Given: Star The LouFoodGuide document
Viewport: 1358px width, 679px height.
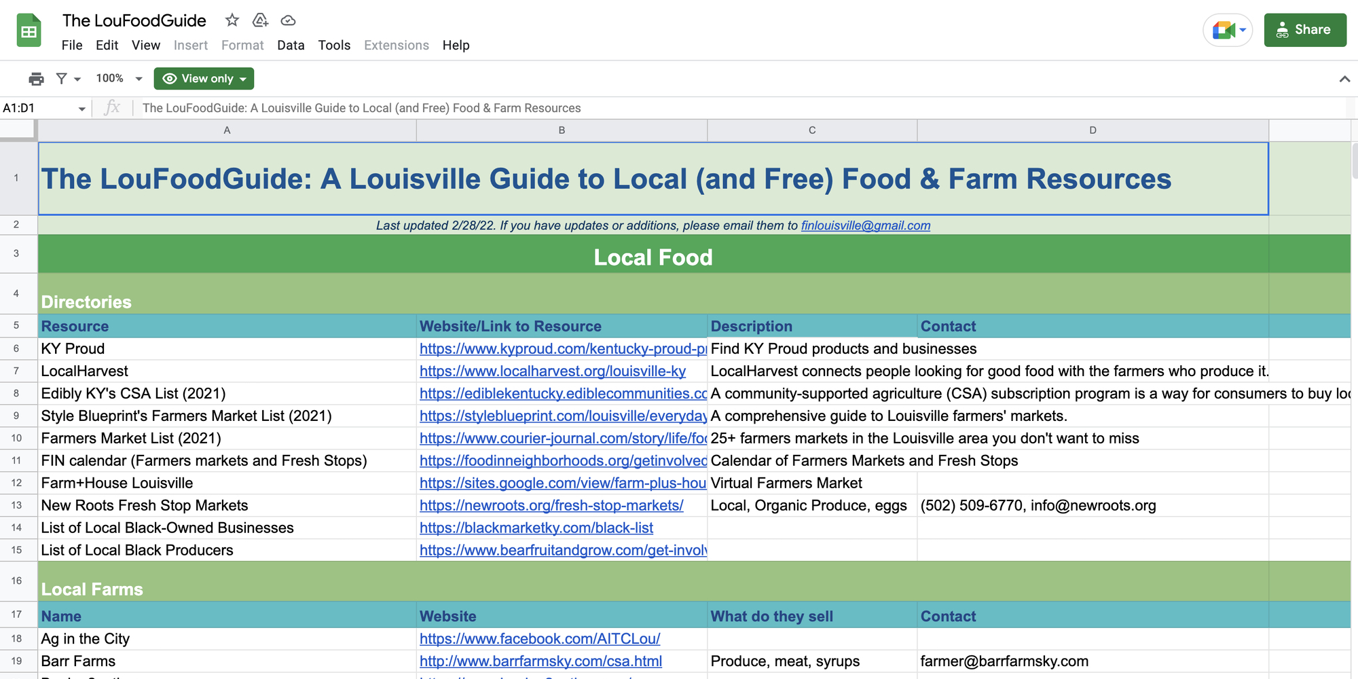Looking at the screenshot, I should pyautogui.click(x=232, y=20).
